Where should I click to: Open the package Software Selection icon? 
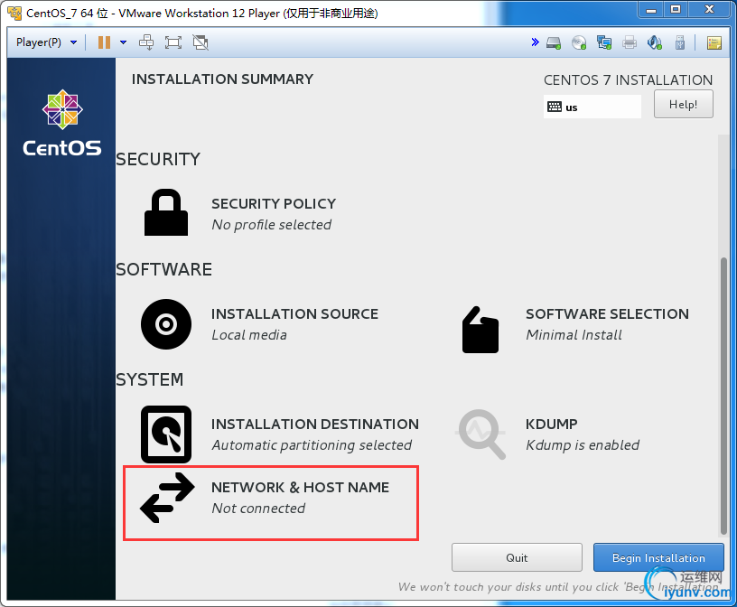pos(480,330)
